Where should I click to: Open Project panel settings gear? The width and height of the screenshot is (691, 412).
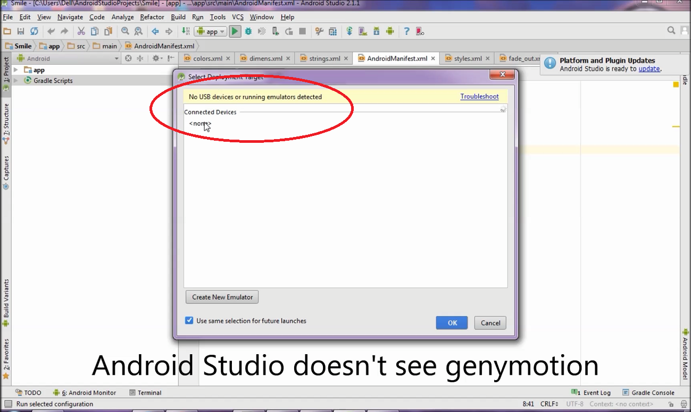pos(156,58)
